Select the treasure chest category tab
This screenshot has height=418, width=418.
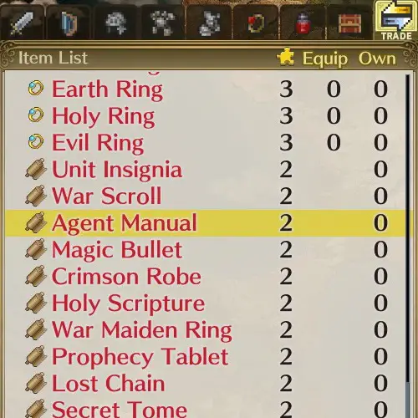tap(349, 23)
